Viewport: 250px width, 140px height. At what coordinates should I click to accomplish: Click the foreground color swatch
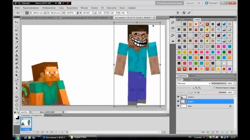pos(16,116)
